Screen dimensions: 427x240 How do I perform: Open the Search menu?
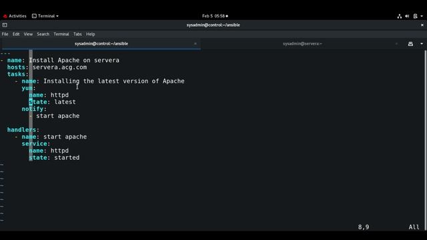[x=43, y=34]
